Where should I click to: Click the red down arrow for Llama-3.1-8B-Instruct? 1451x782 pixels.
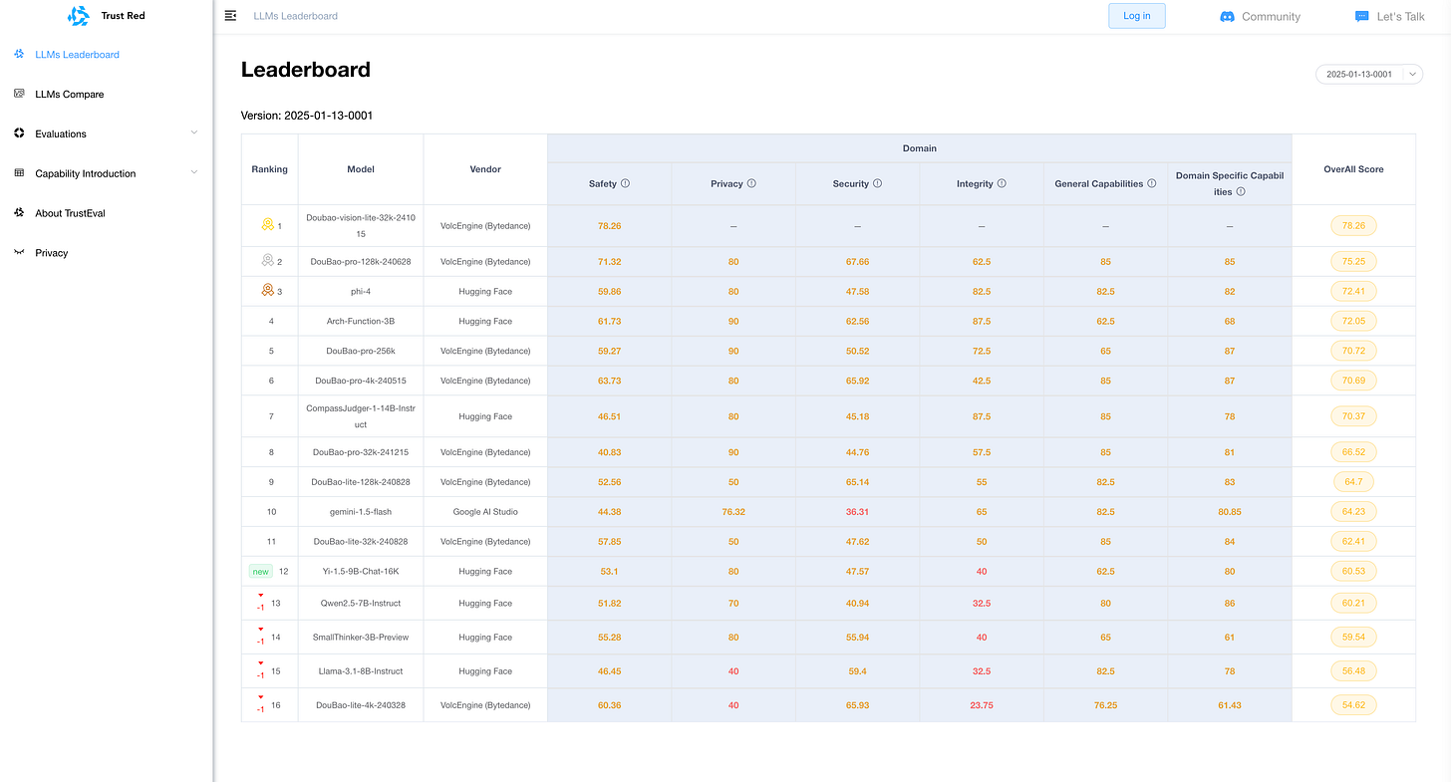click(x=261, y=662)
